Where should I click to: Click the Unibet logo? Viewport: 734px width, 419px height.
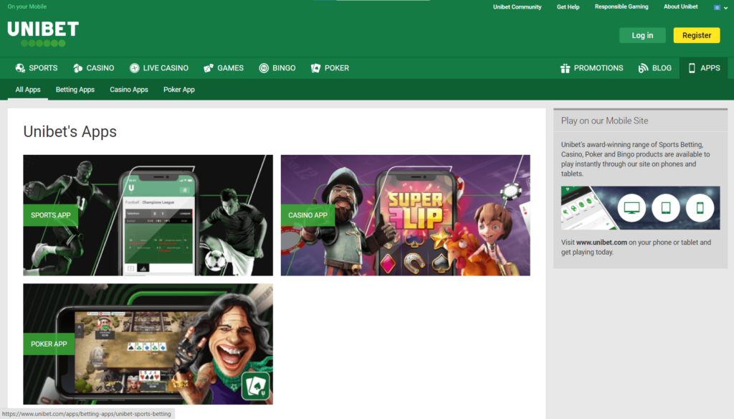[43, 34]
